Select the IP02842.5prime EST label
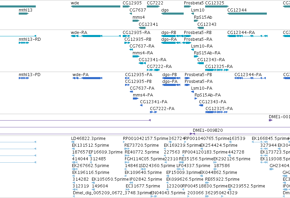Image resolution: width=290 pixels, height=198 pixels. pos(146,179)
